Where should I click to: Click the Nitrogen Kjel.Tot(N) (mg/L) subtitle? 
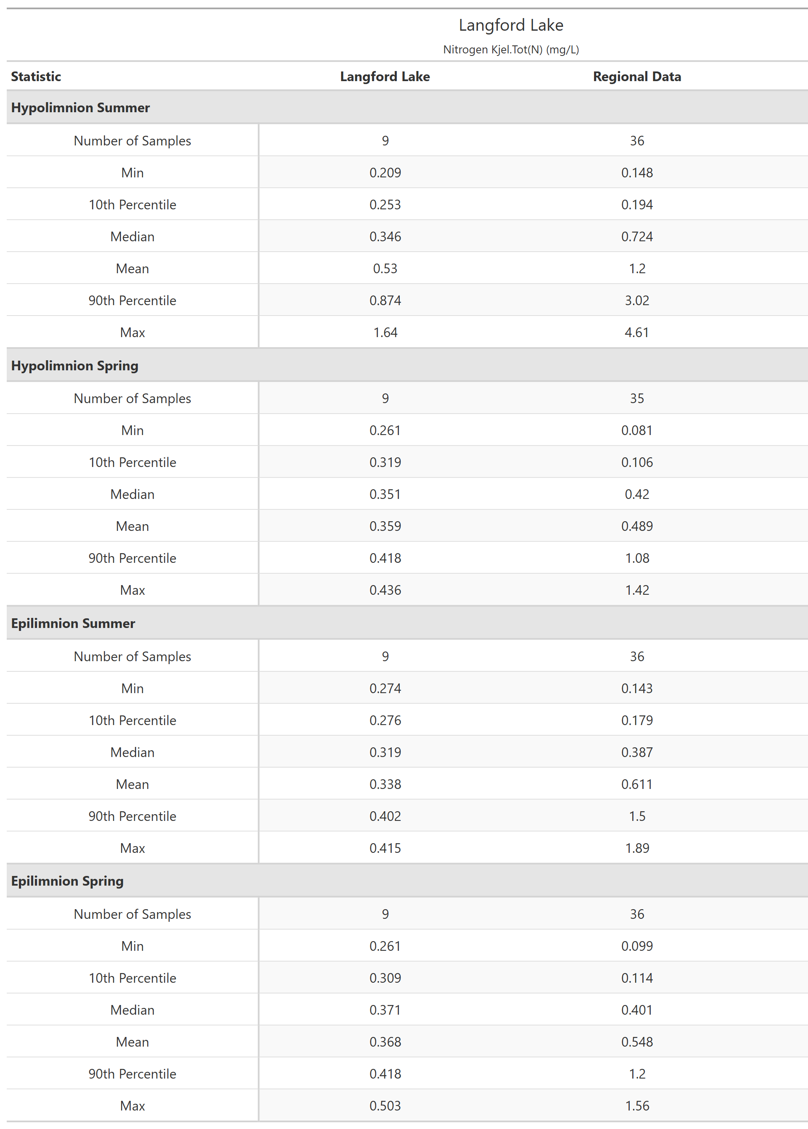pyautogui.click(x=511, y=50)
